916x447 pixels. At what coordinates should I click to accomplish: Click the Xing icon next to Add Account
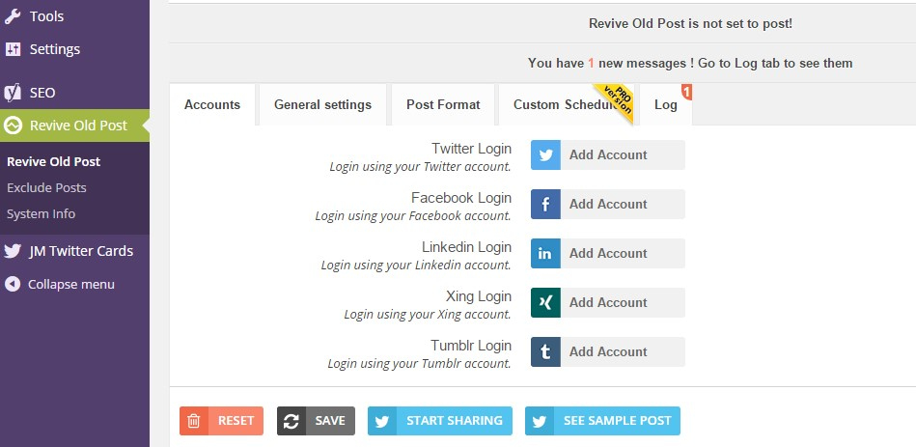[545, 302]
